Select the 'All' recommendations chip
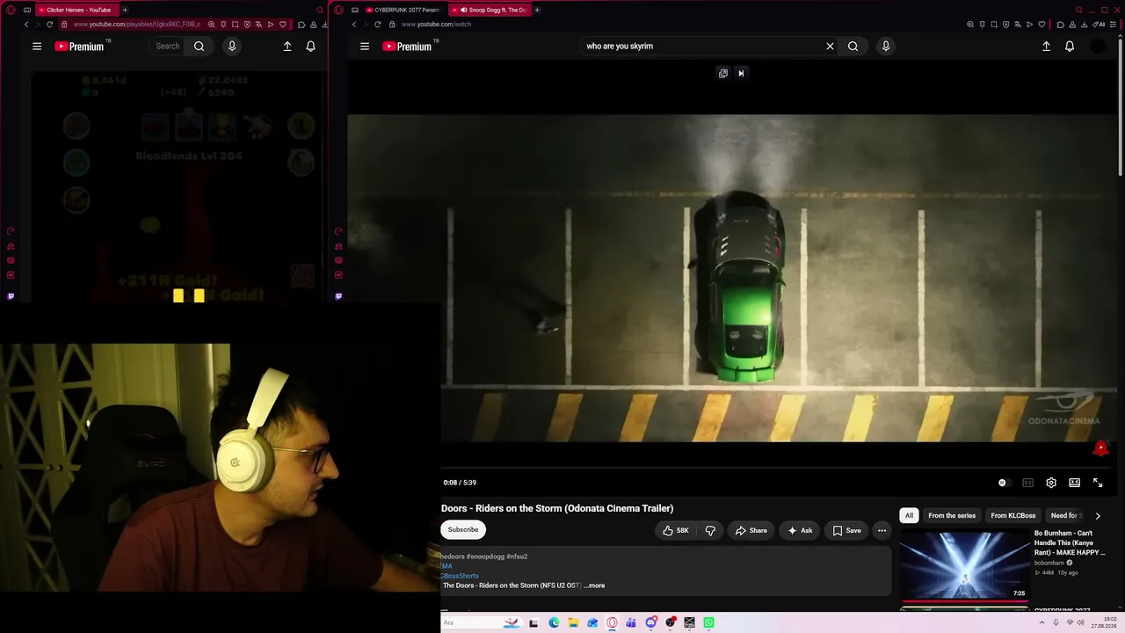This screenshot has height=633, width=1125. 909,516
